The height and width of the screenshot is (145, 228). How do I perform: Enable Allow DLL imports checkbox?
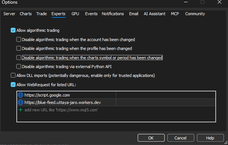coord(13,75)
